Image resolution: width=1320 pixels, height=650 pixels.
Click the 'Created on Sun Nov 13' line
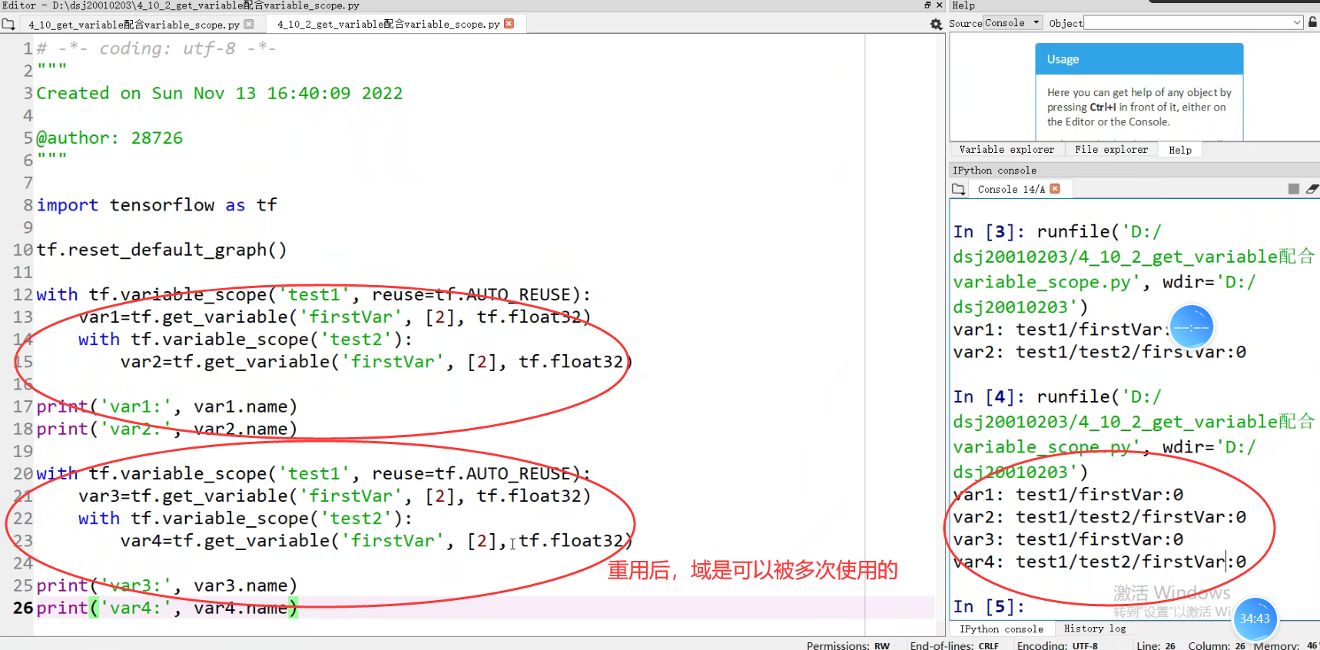(220, 93)
